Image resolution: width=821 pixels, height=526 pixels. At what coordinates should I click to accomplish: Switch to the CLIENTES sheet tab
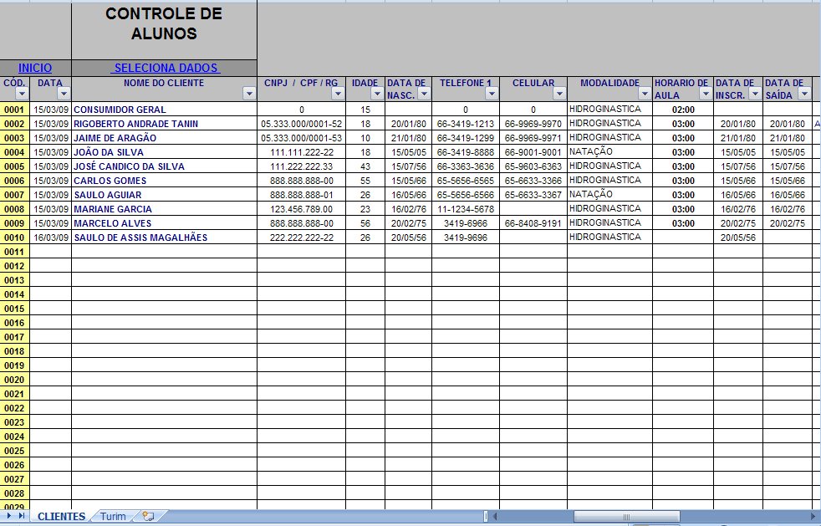pos(61,517)
